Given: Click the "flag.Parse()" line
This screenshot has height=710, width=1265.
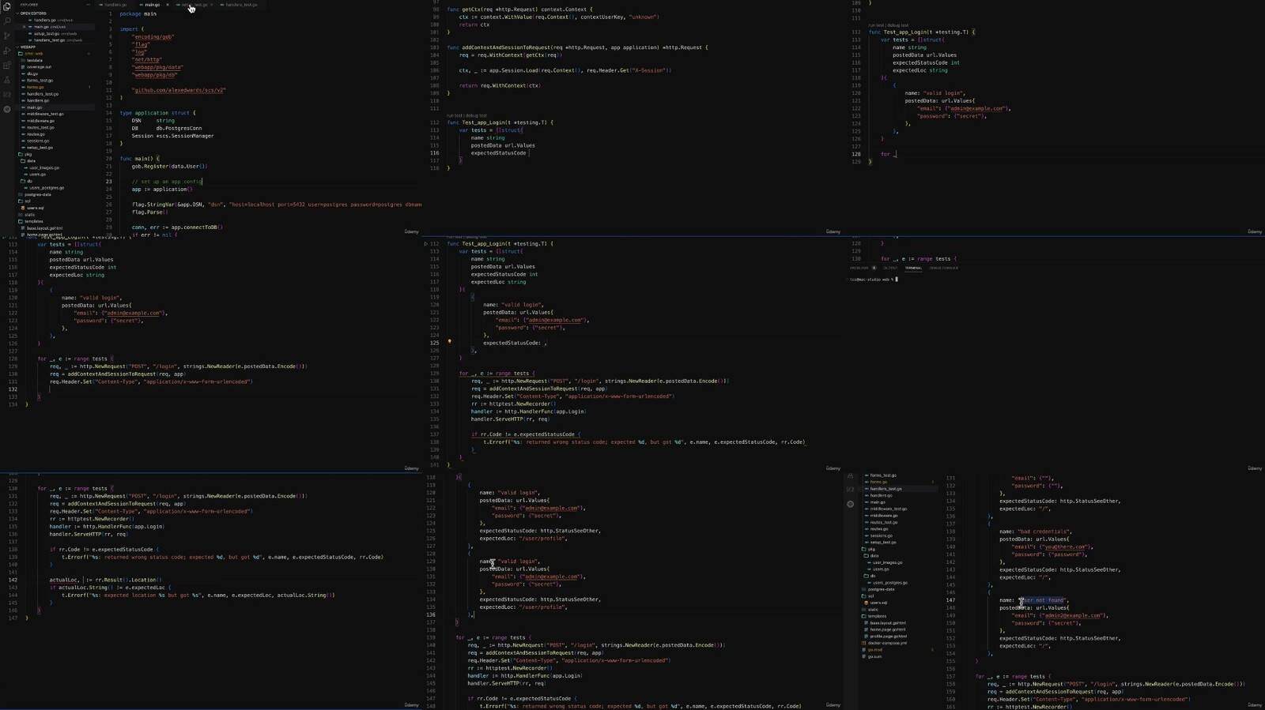Looking at the screenshot, I should coord(149,212).
